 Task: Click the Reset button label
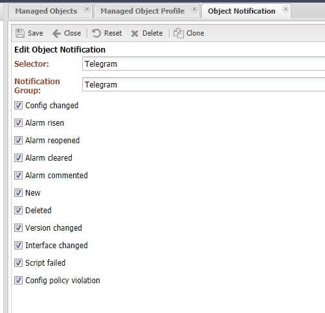(113, 33)
